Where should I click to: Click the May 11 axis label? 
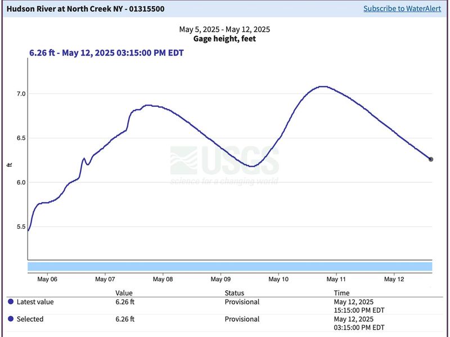(x=336, y=279)
